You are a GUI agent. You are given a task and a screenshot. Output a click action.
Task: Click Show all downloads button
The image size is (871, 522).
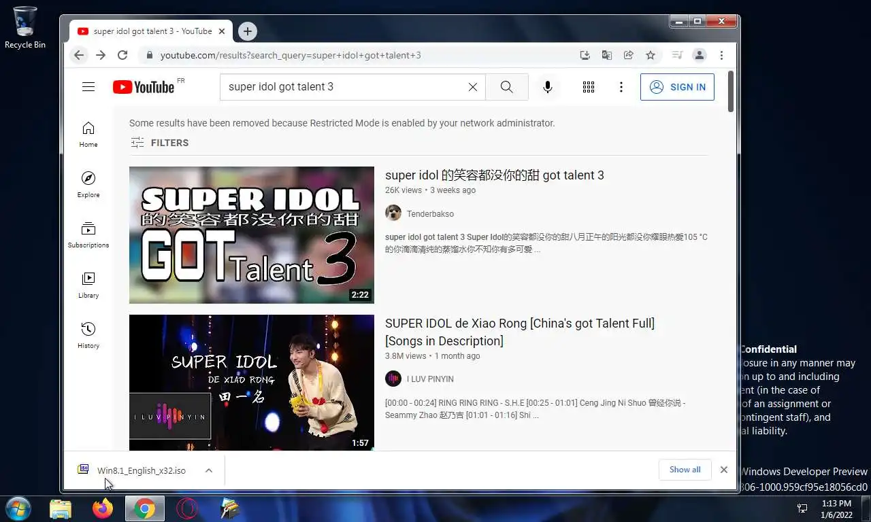685,470
